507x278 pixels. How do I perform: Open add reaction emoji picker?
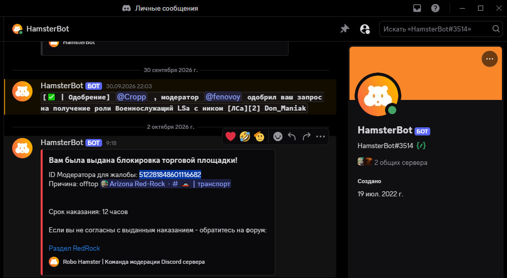(277, 136)
